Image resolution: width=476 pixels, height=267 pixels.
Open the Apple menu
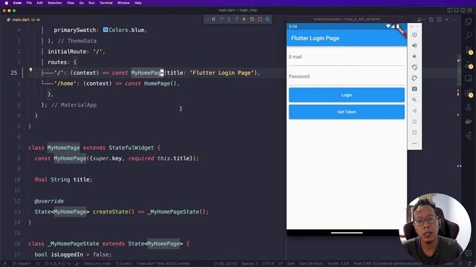[x=7, y=3]
